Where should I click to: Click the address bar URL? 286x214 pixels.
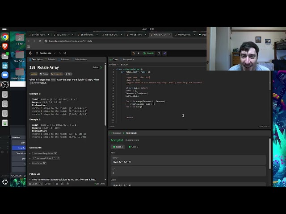click(71, 41)
